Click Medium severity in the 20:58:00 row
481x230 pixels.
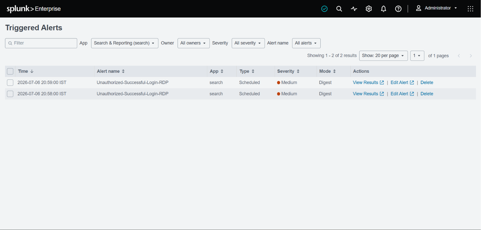[x=287, y=94]
